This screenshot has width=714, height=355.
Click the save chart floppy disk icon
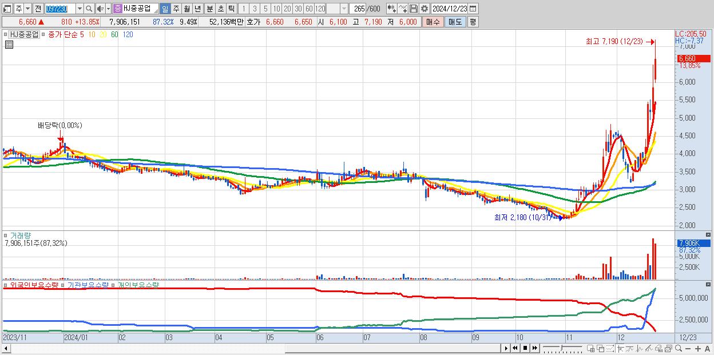click(413, 9)
